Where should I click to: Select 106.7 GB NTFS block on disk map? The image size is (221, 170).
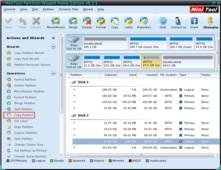181,43
